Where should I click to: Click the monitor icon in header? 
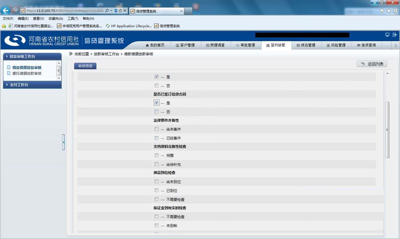pos(387,35)
